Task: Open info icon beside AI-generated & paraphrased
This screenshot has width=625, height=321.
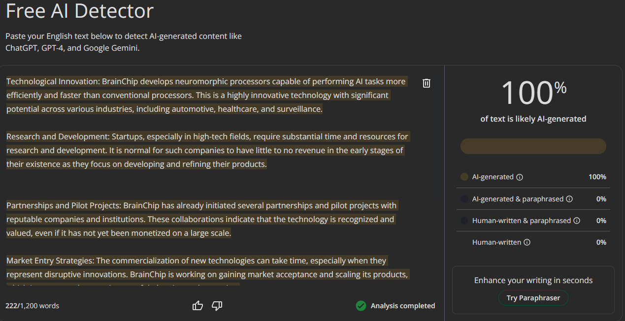Action: [569, 199]
